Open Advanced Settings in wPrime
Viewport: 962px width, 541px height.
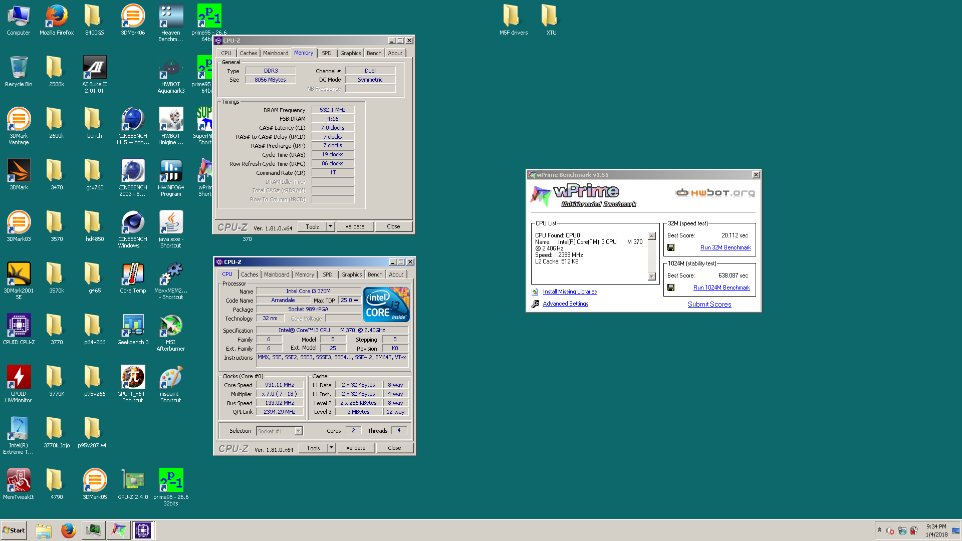point(565,304)
